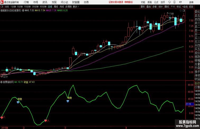Expand 更多 > period options

[x=76, y=7]
